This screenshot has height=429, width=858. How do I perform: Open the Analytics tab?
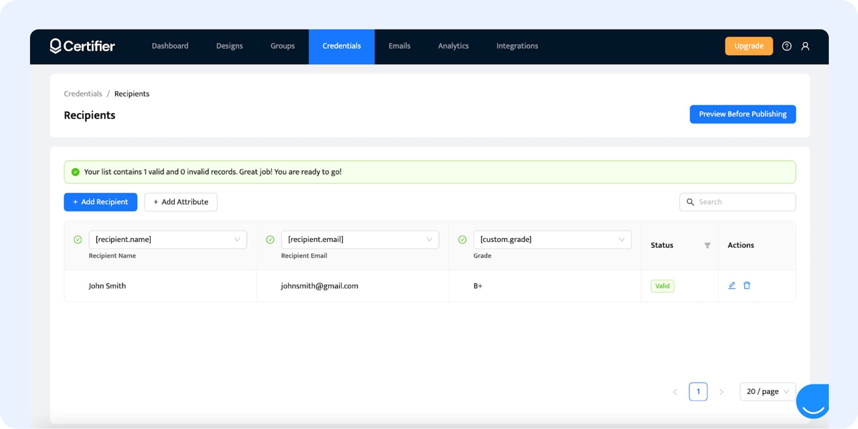(453, 46)
